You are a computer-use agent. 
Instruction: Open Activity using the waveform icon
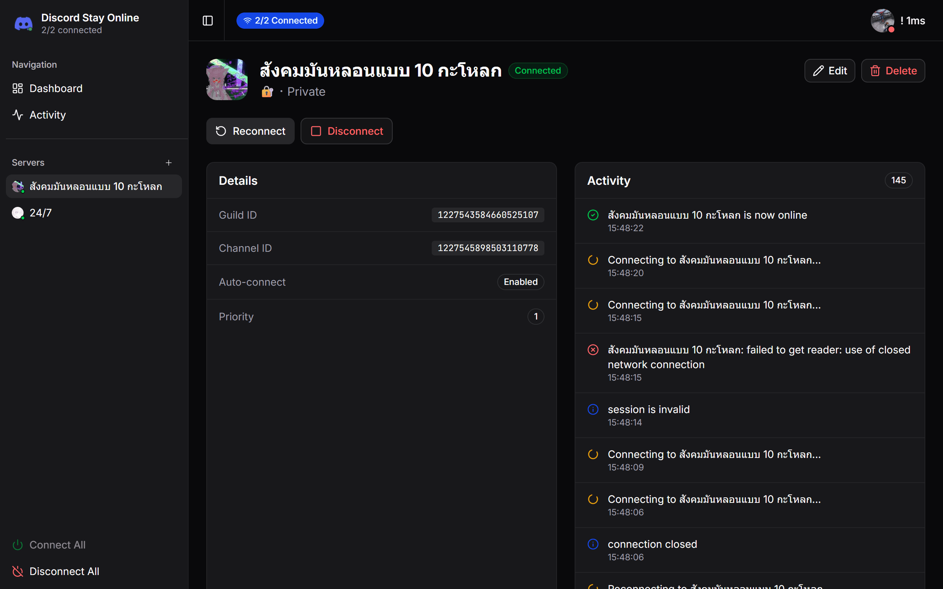coord(17,115)
